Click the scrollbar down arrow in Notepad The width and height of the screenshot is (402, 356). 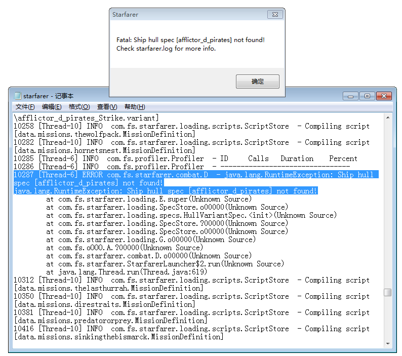pos(387,343)
